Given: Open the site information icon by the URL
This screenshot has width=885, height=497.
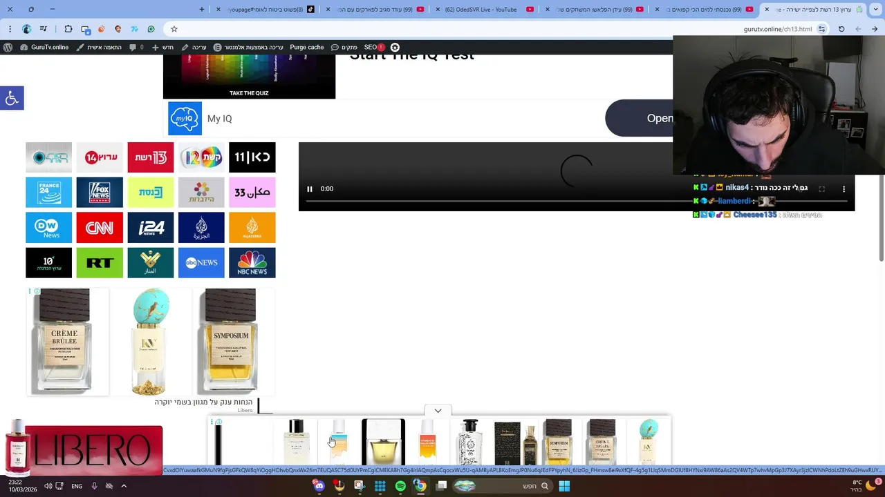Looking at the screenshot, I should 821,29.
